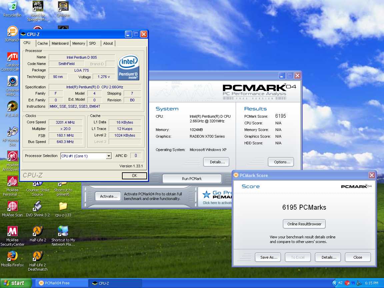Click the Name field Intel Pentium D 805

tap(82, 57)
